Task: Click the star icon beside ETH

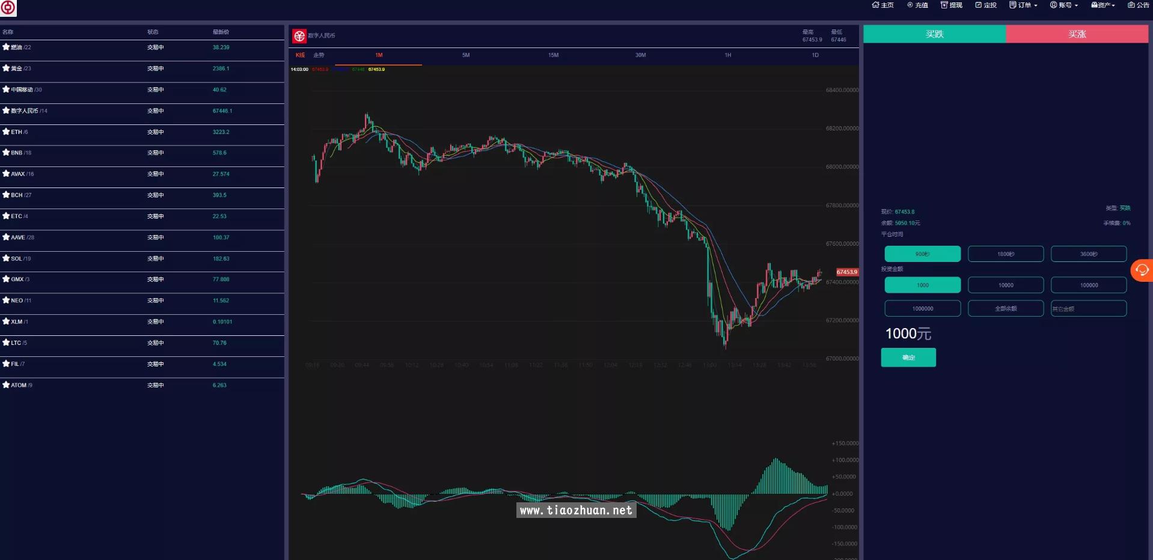Action: (x=6, y=132)
